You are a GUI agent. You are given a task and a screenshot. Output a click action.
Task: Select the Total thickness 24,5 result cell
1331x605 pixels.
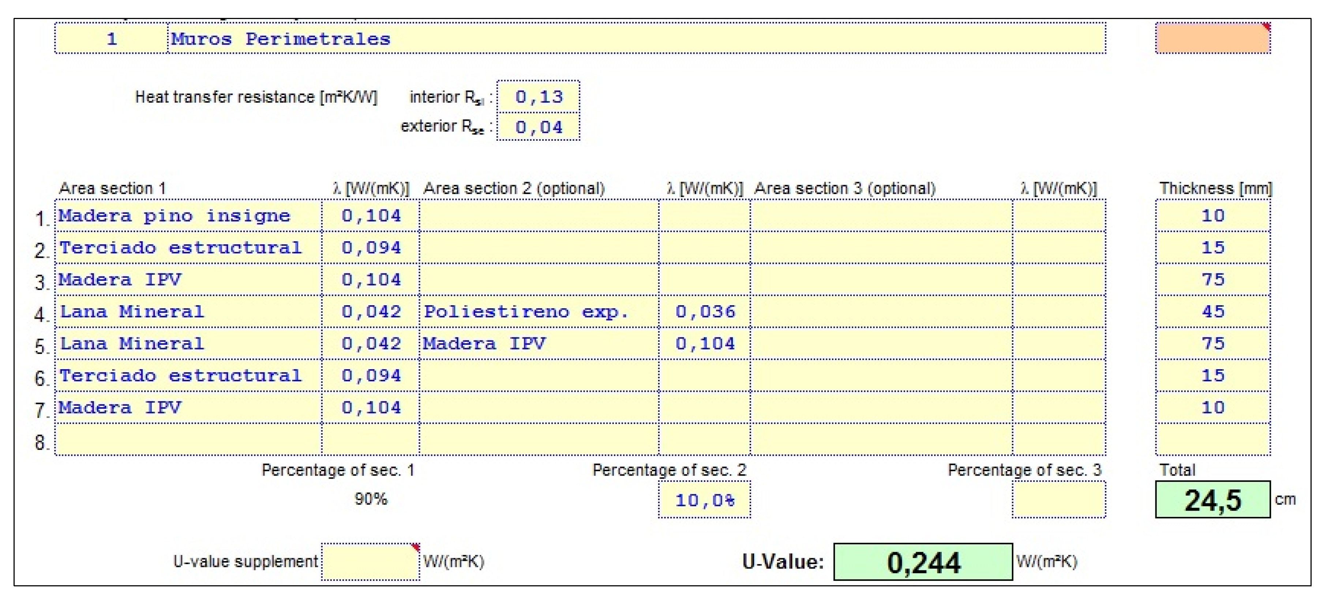tap(1213, 500)
